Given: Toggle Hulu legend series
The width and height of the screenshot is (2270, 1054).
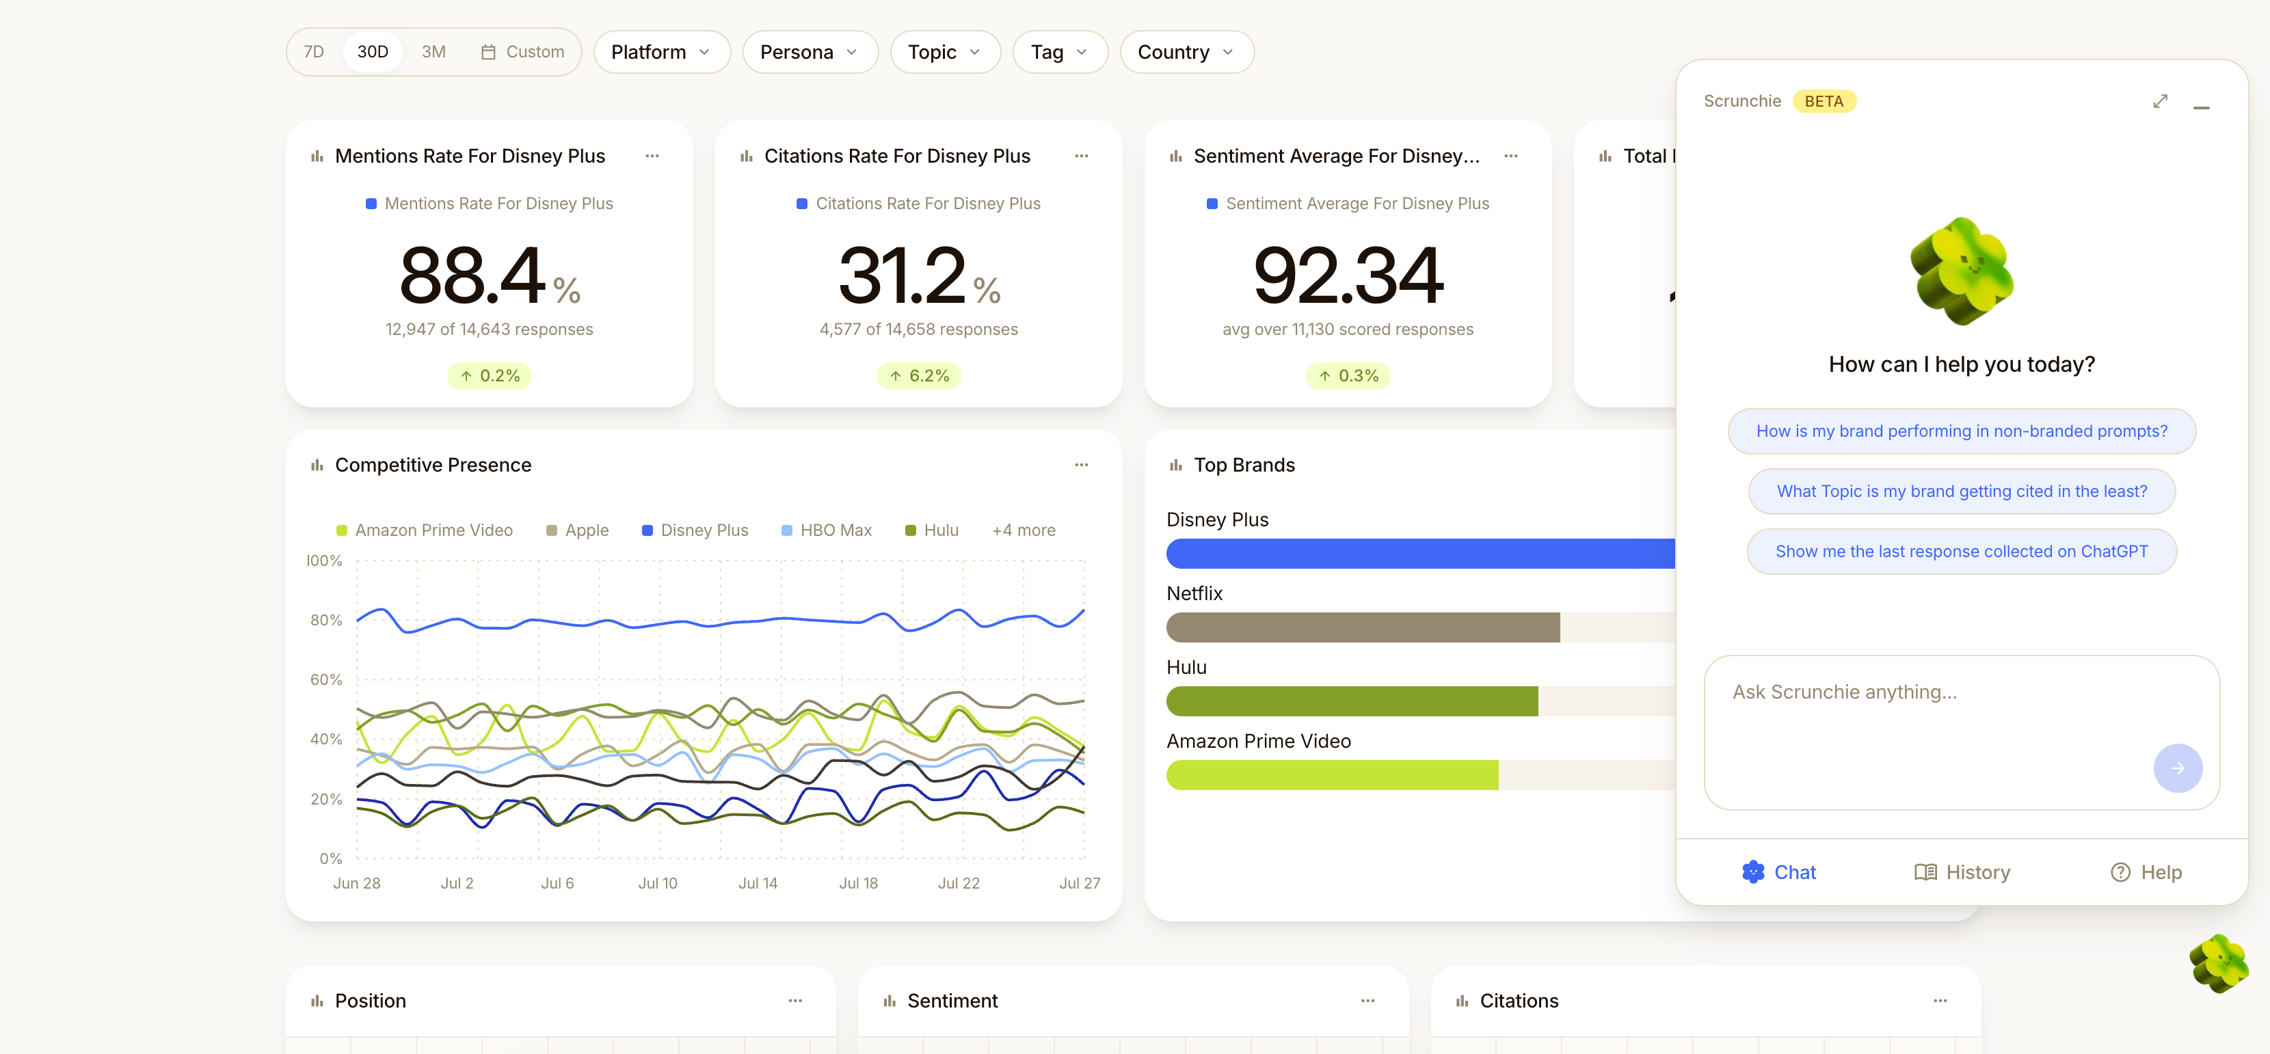Looking at the screenshot, I should tap(933, 530).
